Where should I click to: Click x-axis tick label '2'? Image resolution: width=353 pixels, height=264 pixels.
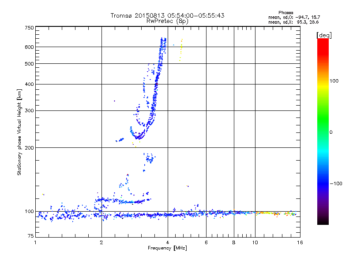point(101,242)
